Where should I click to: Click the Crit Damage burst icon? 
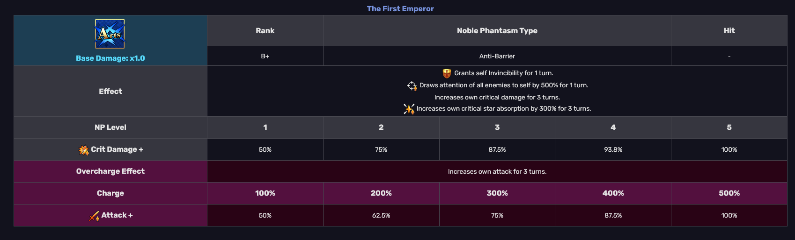point(84,150)
